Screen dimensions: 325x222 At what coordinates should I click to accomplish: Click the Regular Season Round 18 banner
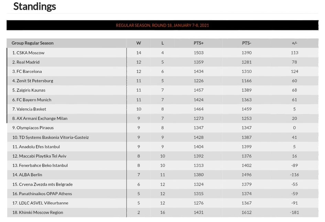[162, 25]
